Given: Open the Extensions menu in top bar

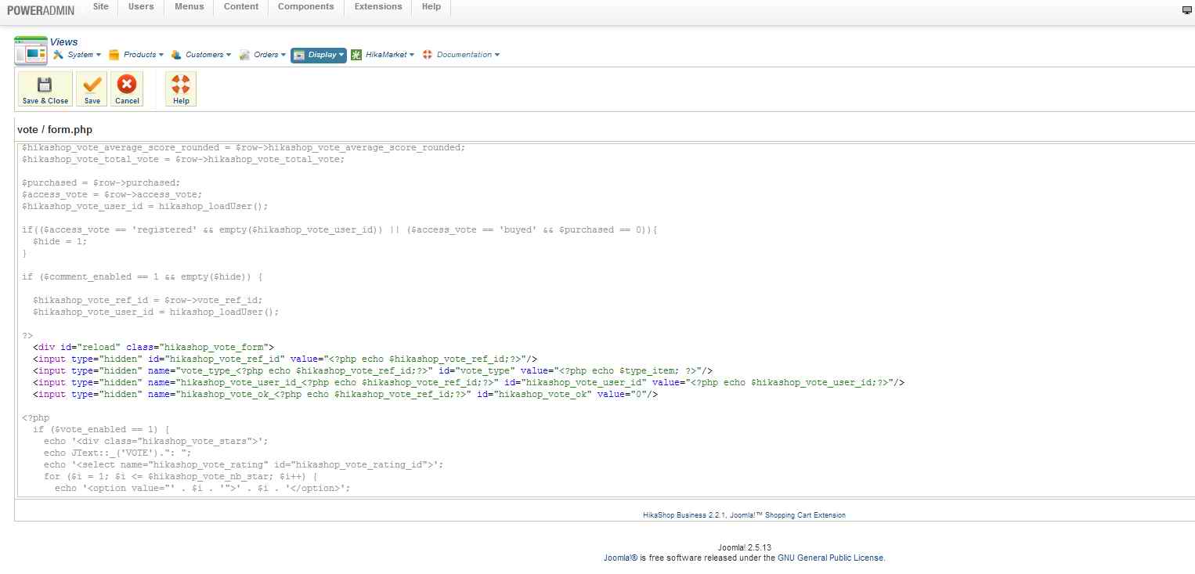Looking at the screenshot, I should [378, 6].
